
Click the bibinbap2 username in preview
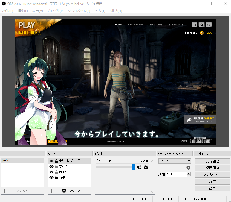pos(191,33)
